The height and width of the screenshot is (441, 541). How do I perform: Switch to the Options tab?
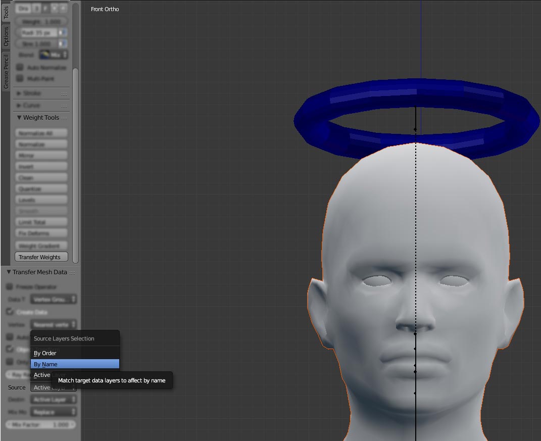(6, 36)
